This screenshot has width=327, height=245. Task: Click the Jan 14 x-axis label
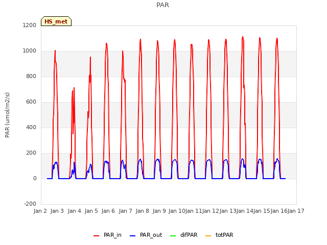pyautogui.click(x=245, y=211)
